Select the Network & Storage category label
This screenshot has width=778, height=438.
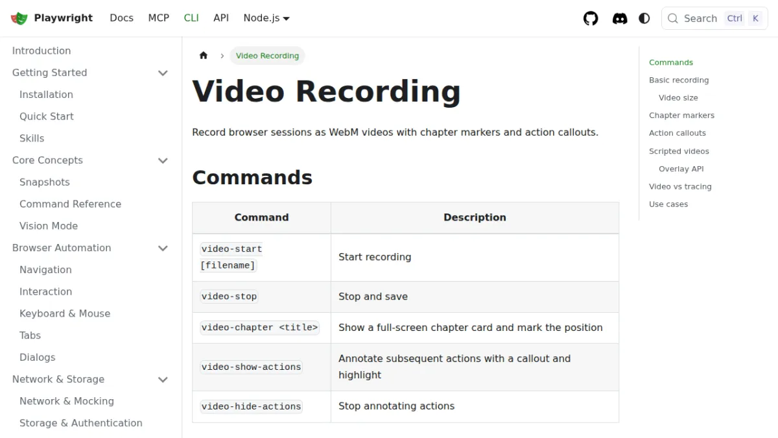pyautogui.click(x=58, y=380)
